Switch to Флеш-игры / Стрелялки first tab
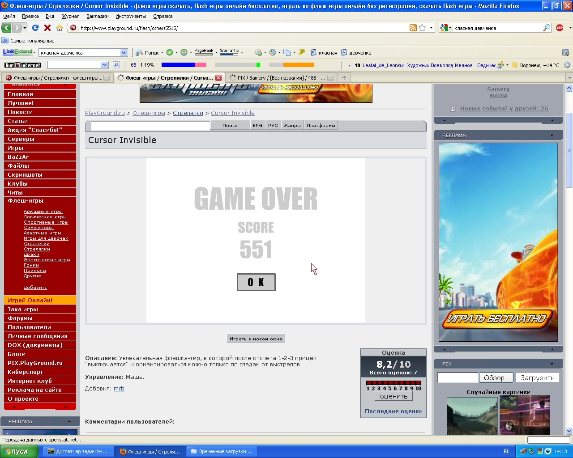573x458 pixels. (x=57, y=78)
